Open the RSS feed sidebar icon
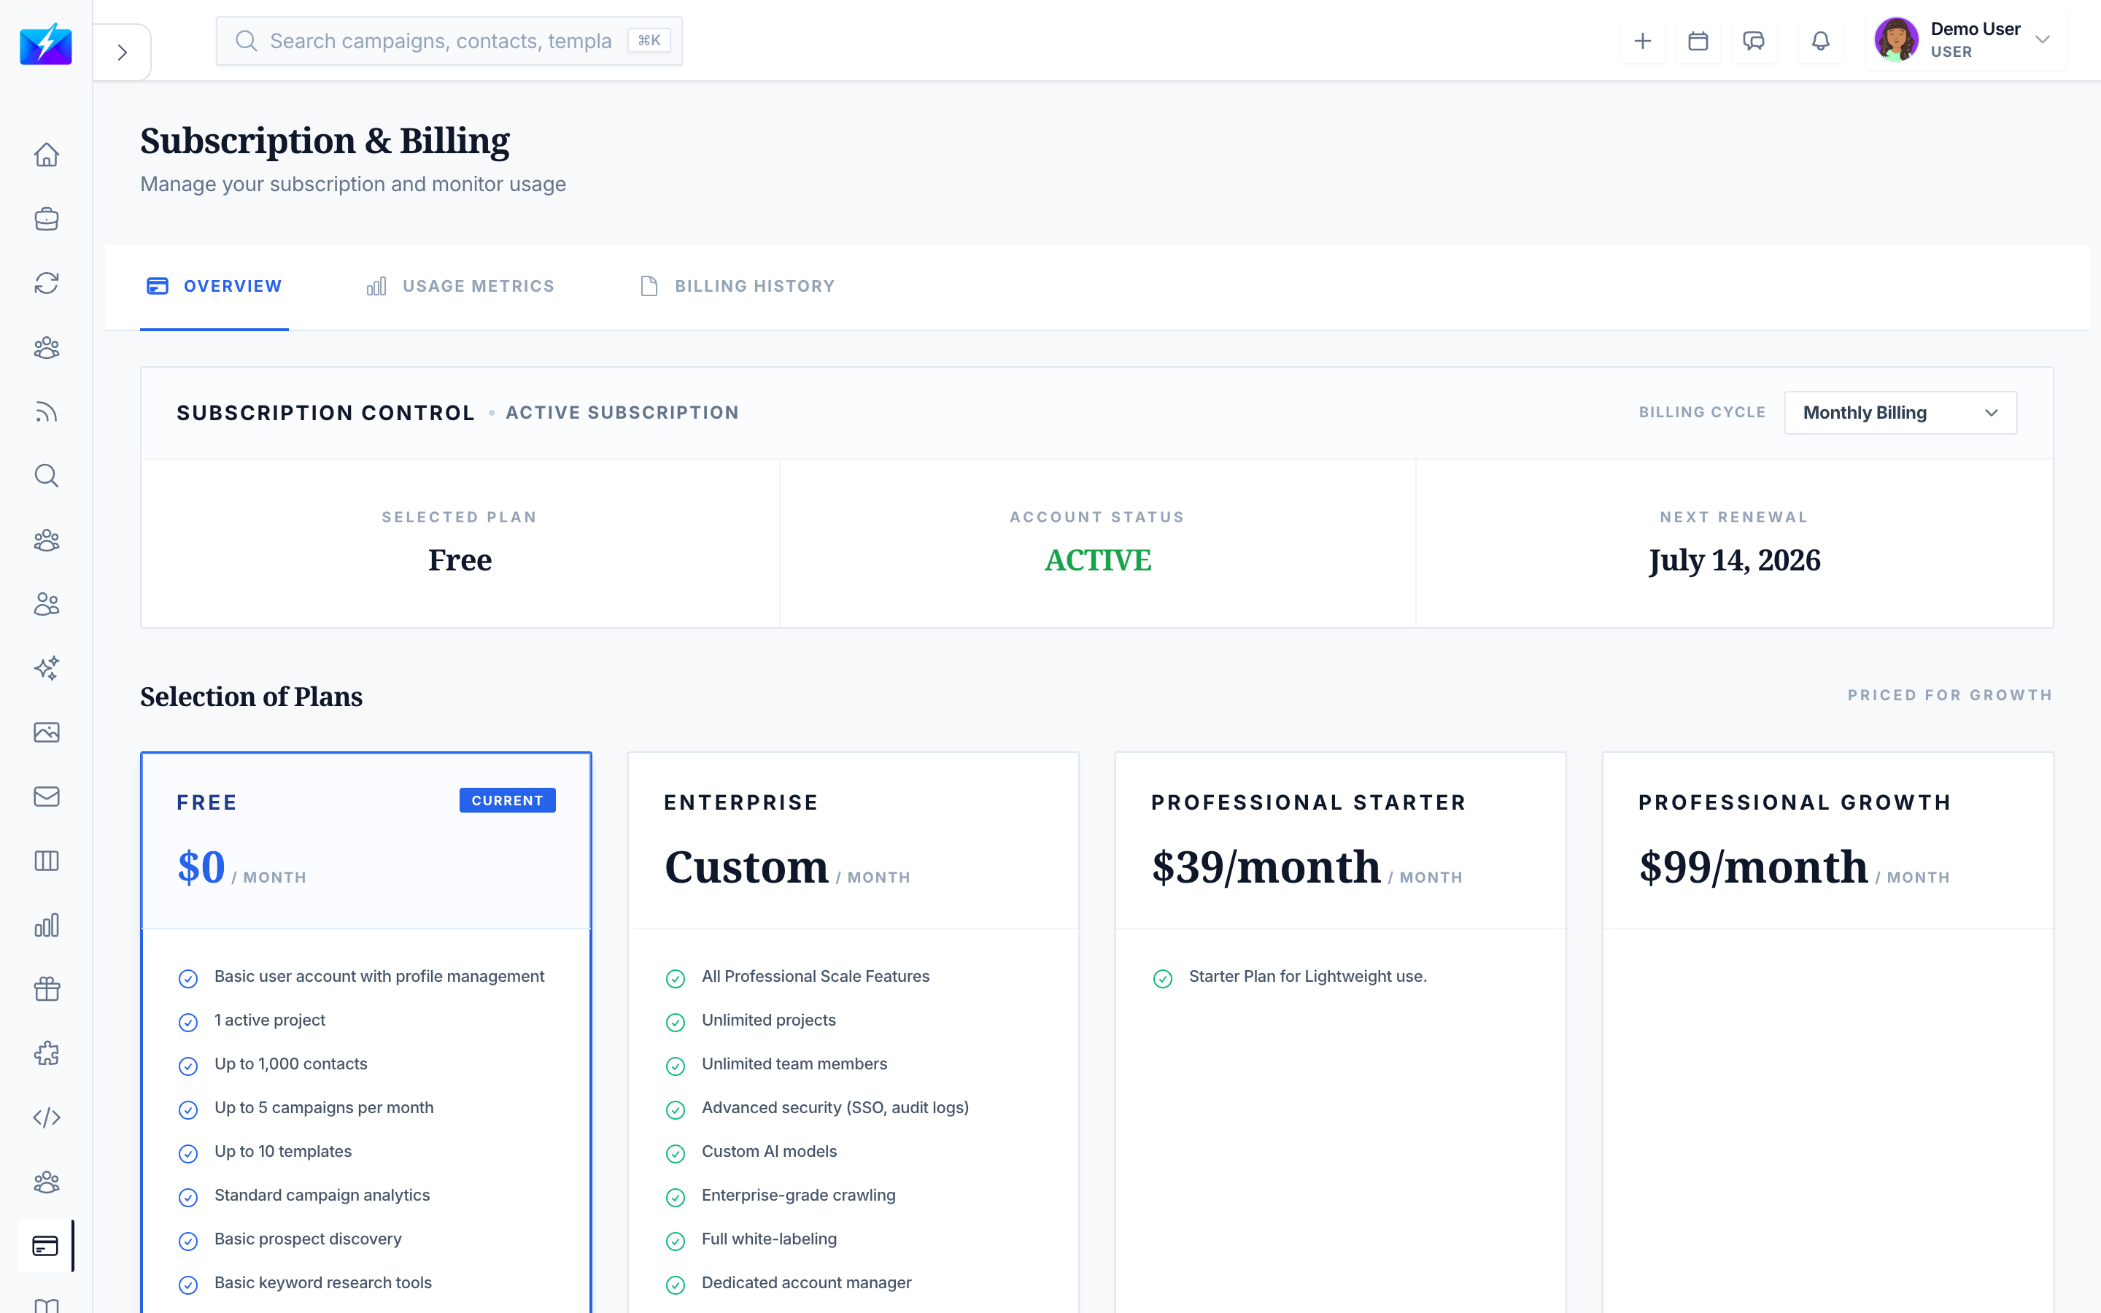2101x1313 pixels. [47, 411]
